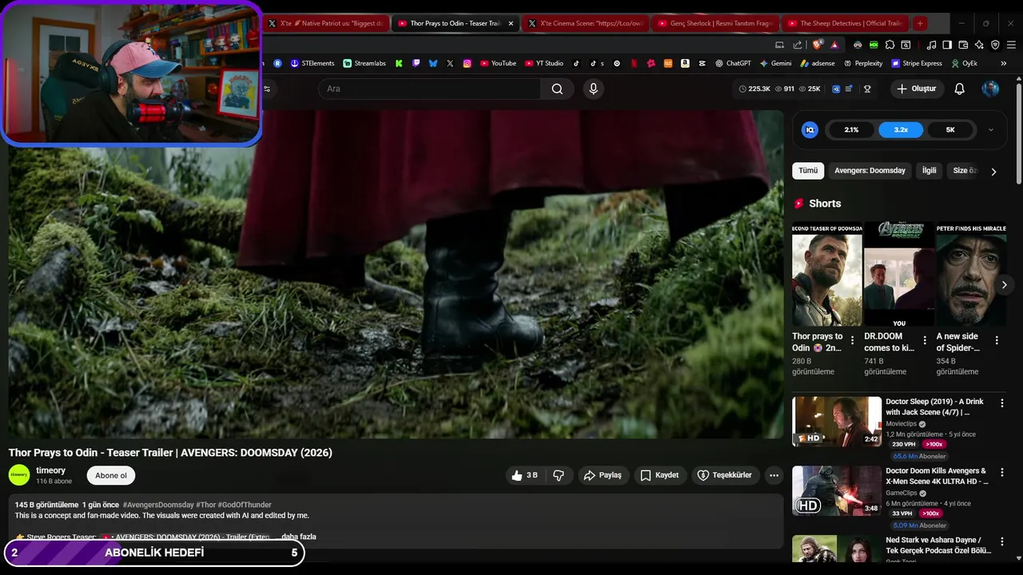Screen dimensions: 1023x575
Task: Open Doctor Doom Kills Avengers thumbnail
Action: [837, 490]
